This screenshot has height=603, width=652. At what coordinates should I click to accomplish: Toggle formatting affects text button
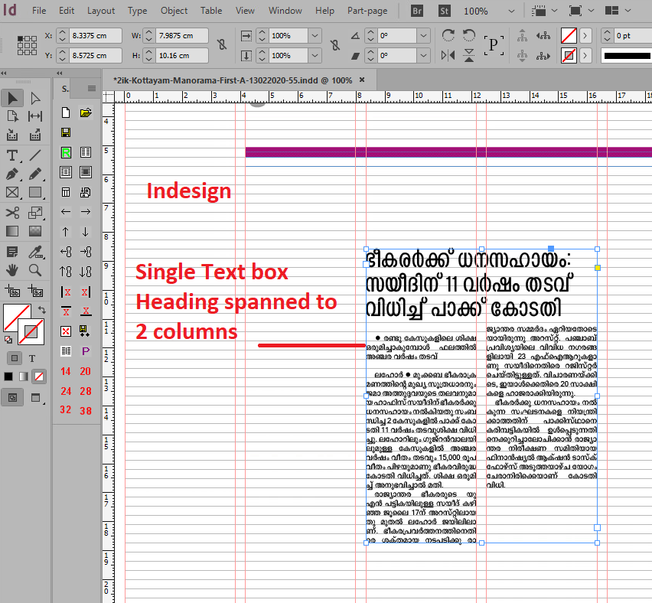point(32,358)
